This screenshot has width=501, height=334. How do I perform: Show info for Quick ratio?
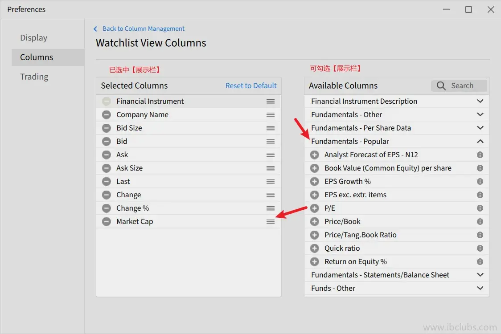point(480,248)
